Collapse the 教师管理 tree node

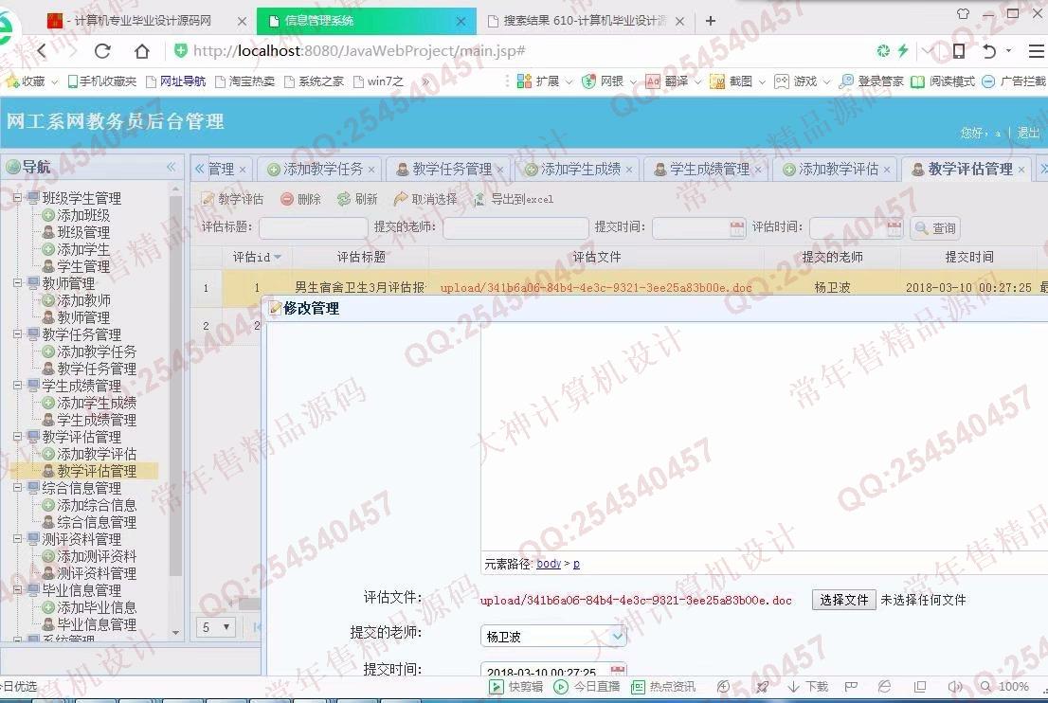[18, 283]
